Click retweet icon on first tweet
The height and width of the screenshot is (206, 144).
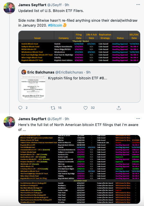click(x=53, y=108)
